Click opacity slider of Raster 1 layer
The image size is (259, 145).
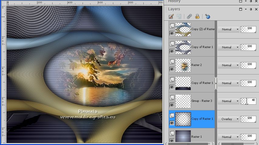[x=248, y=137]
